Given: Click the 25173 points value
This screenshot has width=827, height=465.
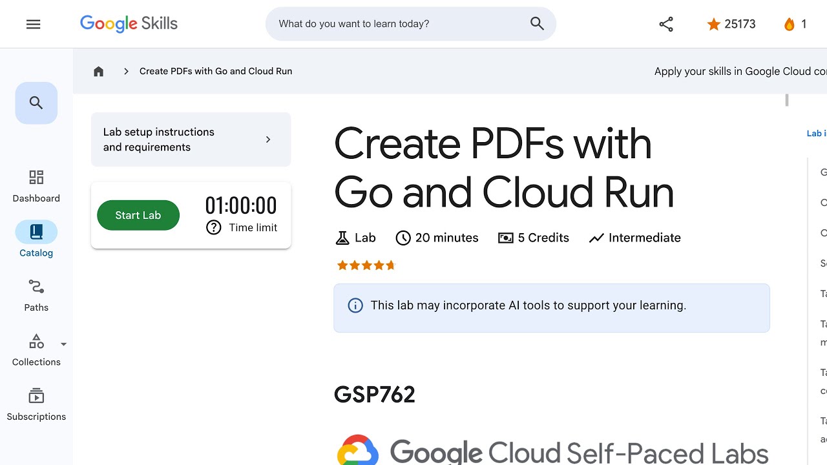Looking at the screenshot, I should point(740,25).
